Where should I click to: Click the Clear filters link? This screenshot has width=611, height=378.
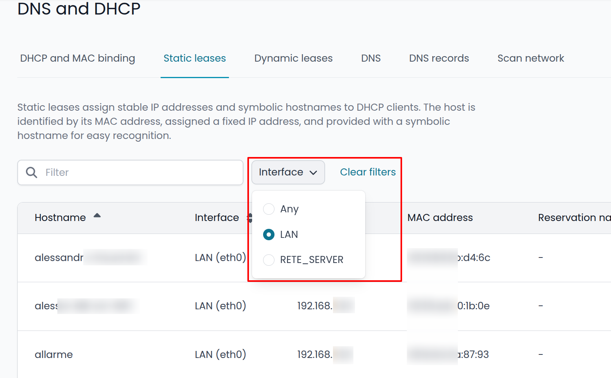click(368, 172)
